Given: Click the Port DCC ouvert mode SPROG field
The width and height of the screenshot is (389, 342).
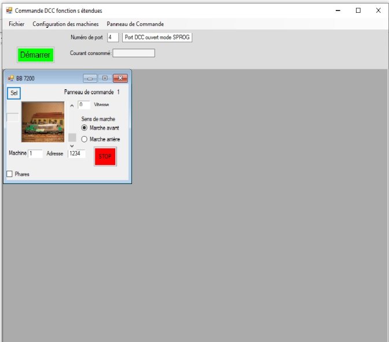Looking at the screenshot, I should [157, 38].
